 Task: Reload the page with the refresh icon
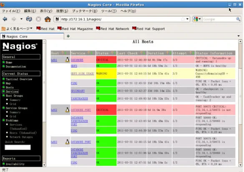[x=29, y=19]
